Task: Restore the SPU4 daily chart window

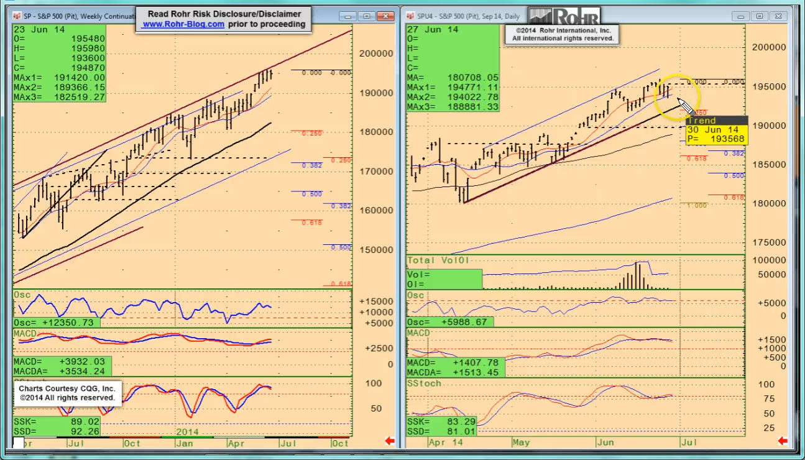Action: [x=760, y=16]
